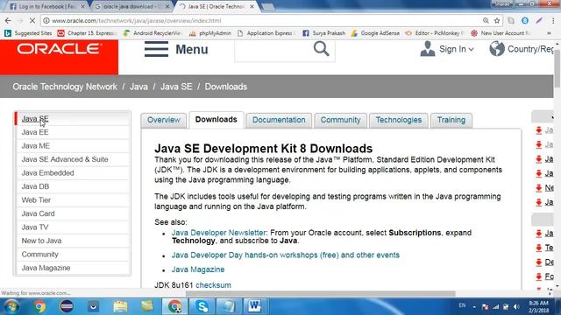Screen dimensions: 561x315
Task: Click Java SE breadcrumb link
Action: coord(176,87)
